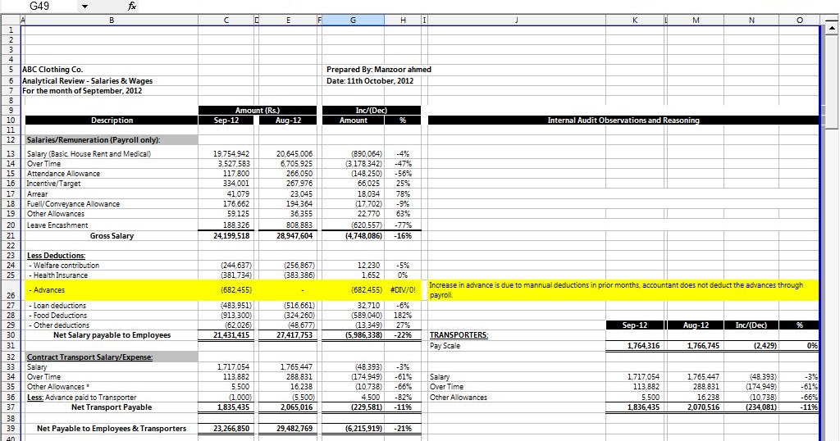Select column C header
Image resolution: width=840 pixels, height=441 pixels.
226,20
